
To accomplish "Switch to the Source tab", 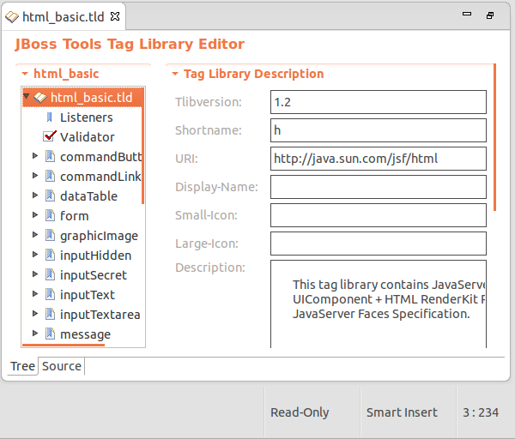I will [62, 366].
